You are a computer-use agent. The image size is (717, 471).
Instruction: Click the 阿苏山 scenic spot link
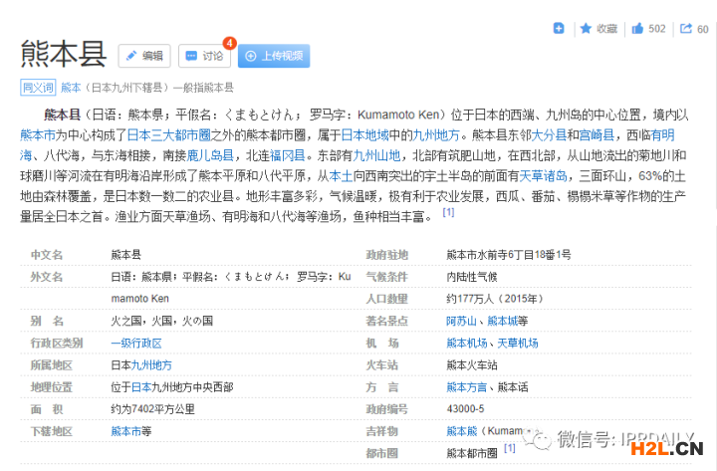462,321
